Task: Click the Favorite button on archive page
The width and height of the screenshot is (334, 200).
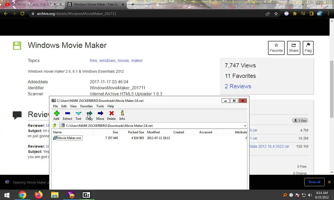Action: click(276, 48)
